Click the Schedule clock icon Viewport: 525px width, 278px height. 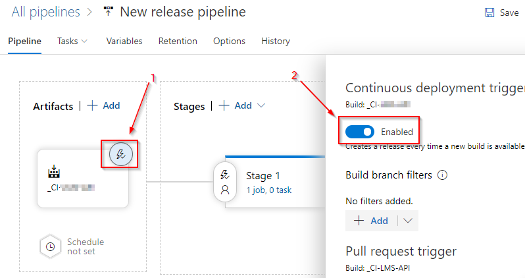pos(51,246)
